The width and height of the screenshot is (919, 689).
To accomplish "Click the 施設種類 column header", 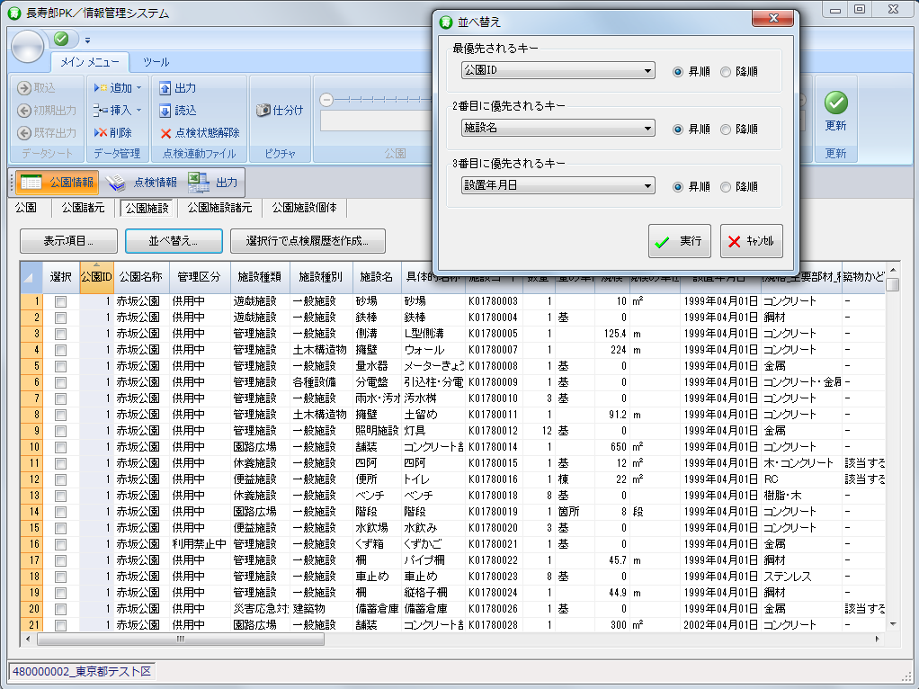I will pos(259,276).
